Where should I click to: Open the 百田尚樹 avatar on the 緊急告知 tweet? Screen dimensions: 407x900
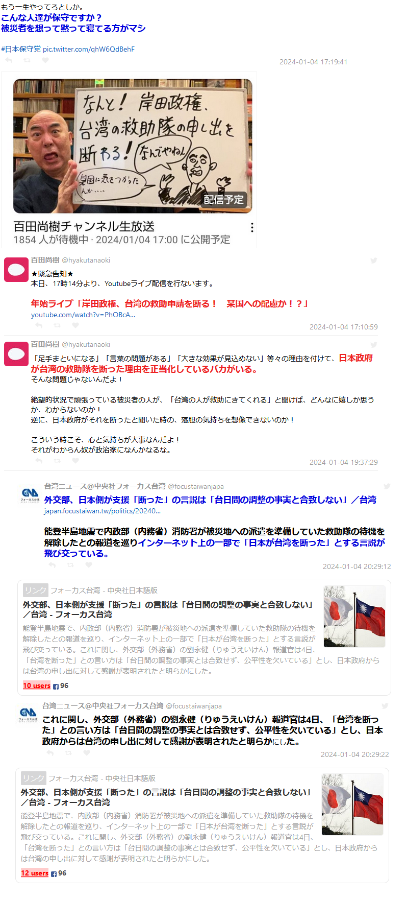click(16, 270)
